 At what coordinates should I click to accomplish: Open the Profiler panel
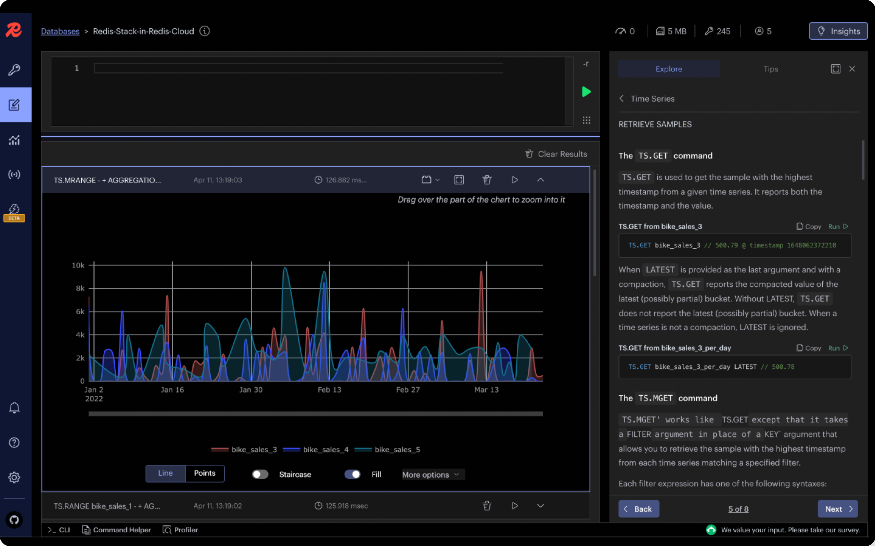pyautogui.click(x=180, y=529)
